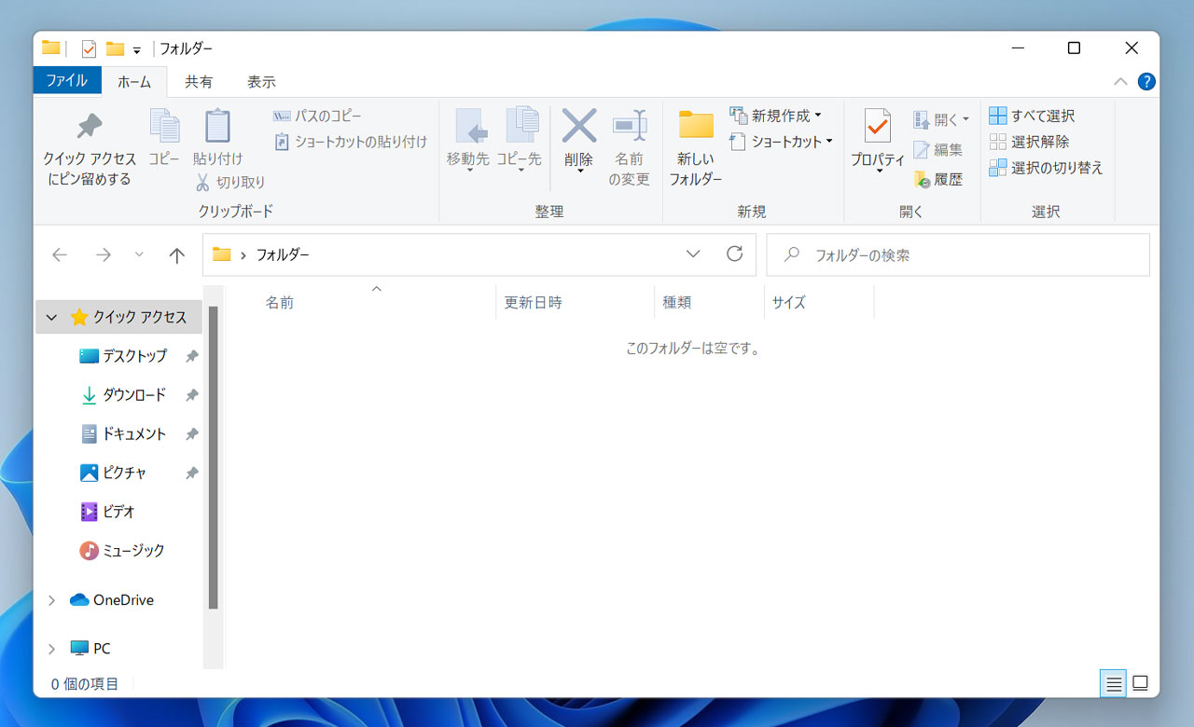Click 選択の切り替え in the ribbon
The image size is (1194, 727).
point(1046,168)
